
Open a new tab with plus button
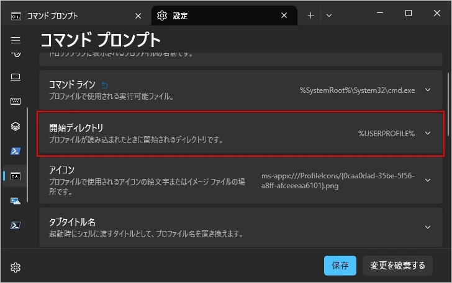pos(310,15)
